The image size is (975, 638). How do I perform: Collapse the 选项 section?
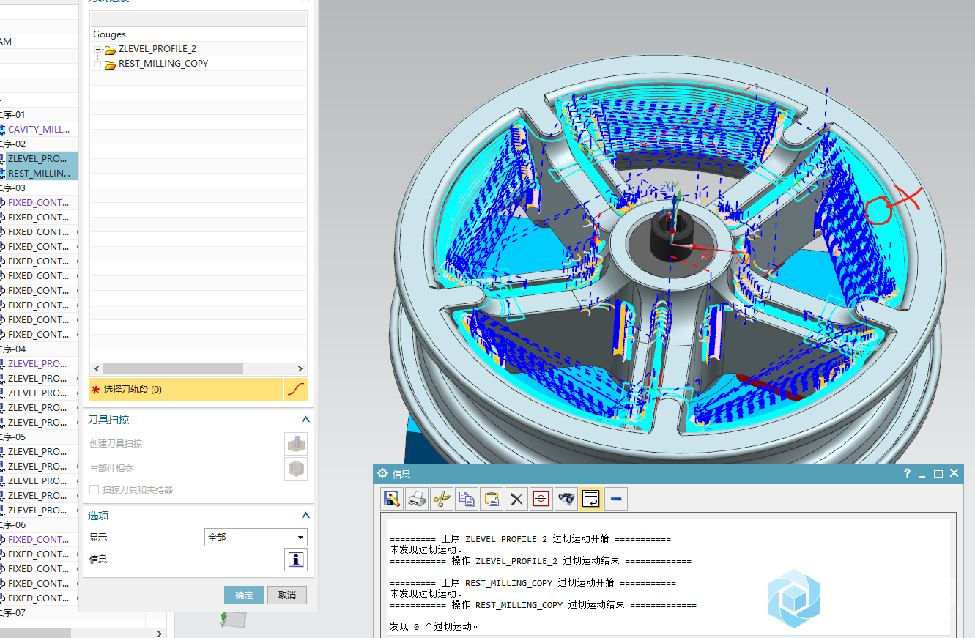305,516
